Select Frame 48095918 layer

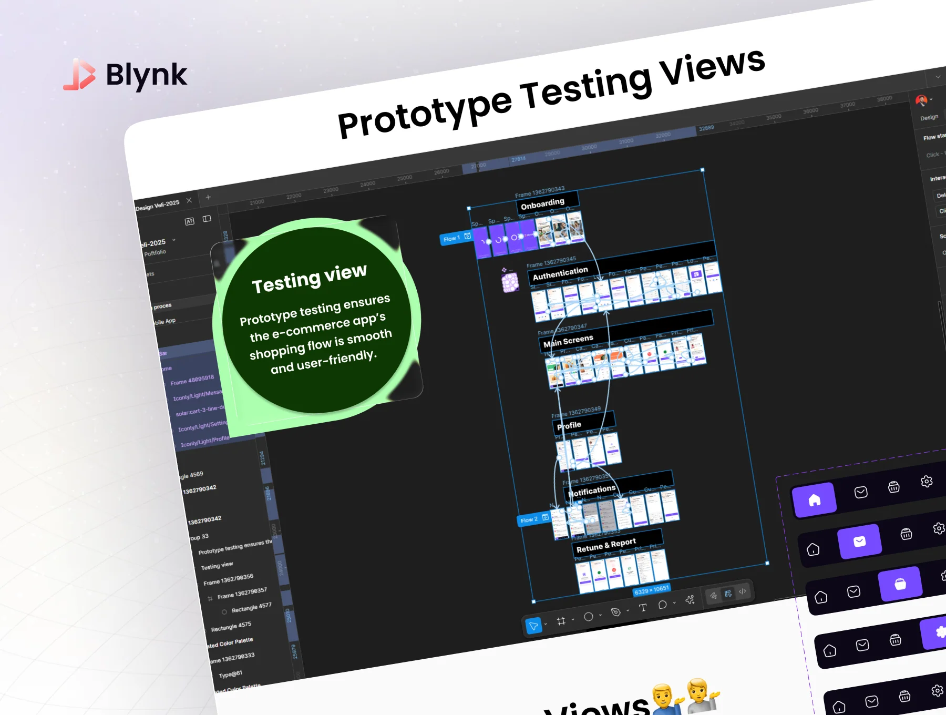pos(192,380)
